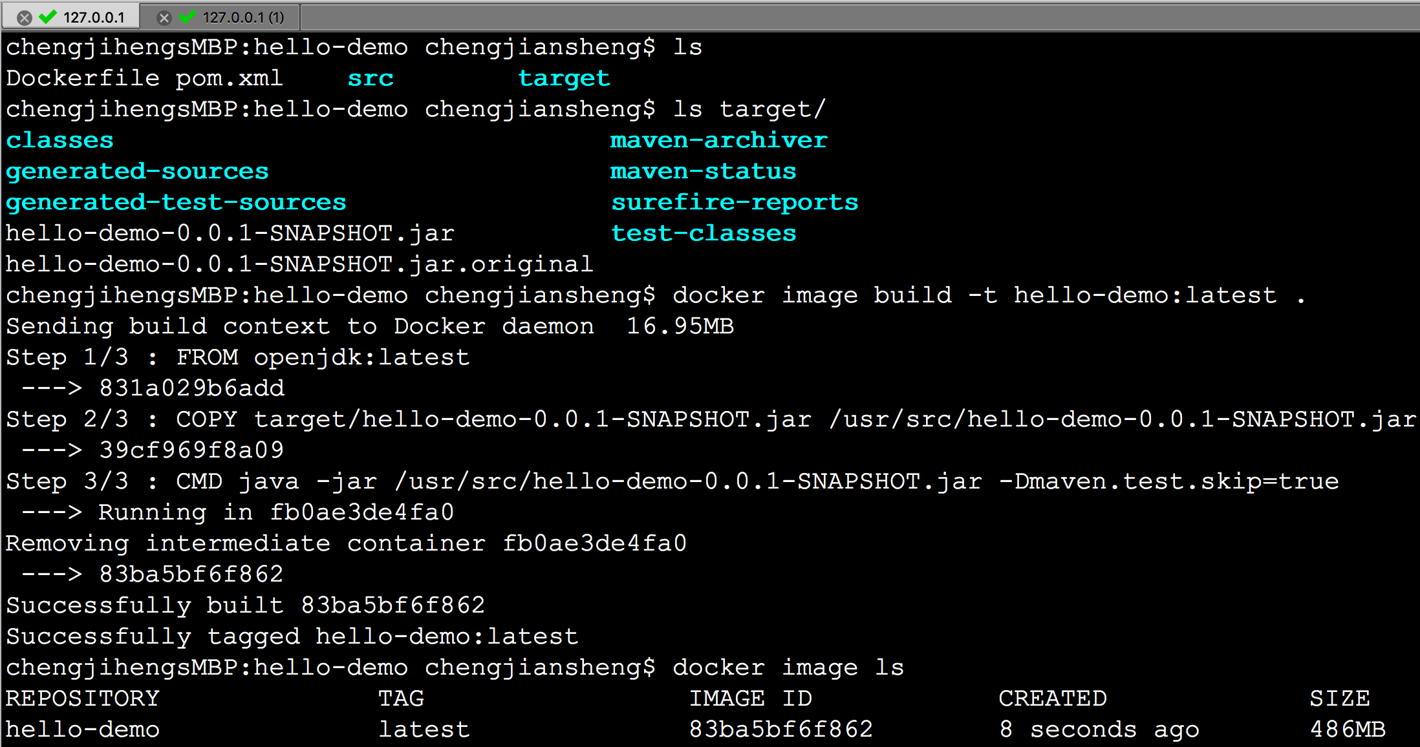Switch to the 127.0.0.1 (1) tab
This screenshot has width=1420, height=747.
pyautogui.click(x=242, y=17)
